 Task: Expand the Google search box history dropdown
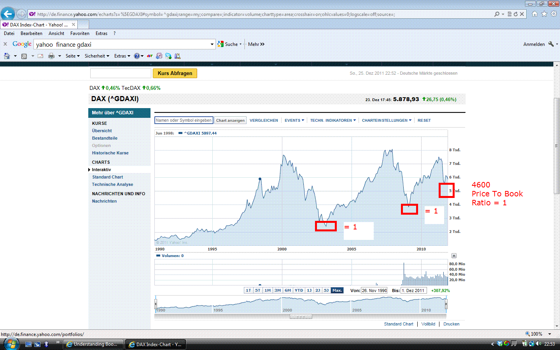pos(212,44)
